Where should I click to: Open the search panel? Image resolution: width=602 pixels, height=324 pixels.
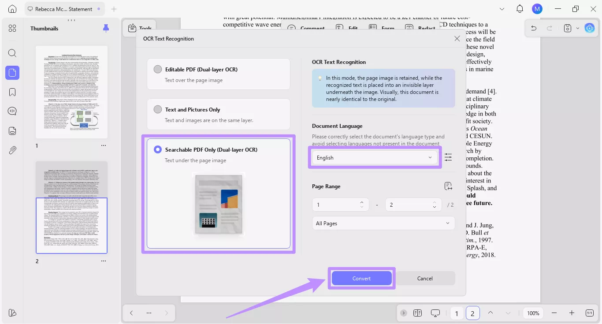point(12,53)
